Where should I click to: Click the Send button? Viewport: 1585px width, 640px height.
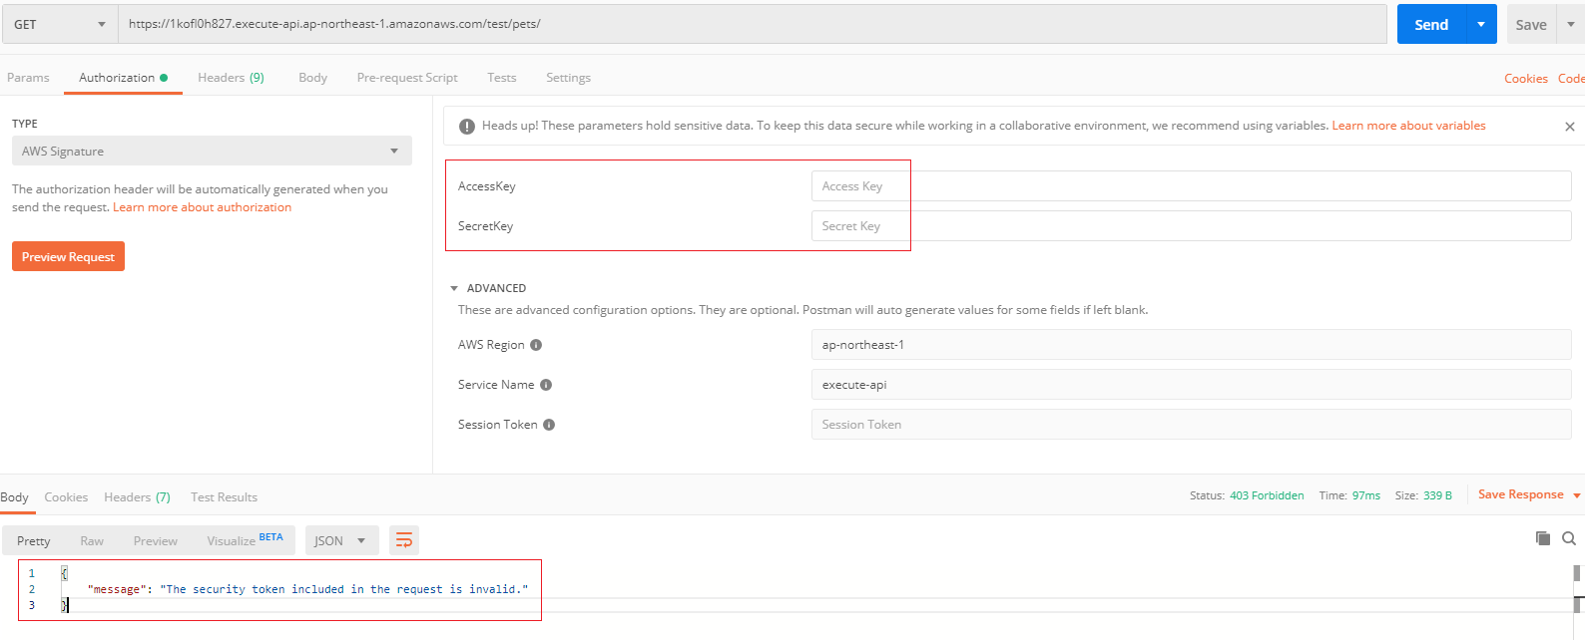pos(1430,24)
